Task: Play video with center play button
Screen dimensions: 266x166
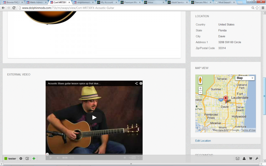Action: point(94,118)
